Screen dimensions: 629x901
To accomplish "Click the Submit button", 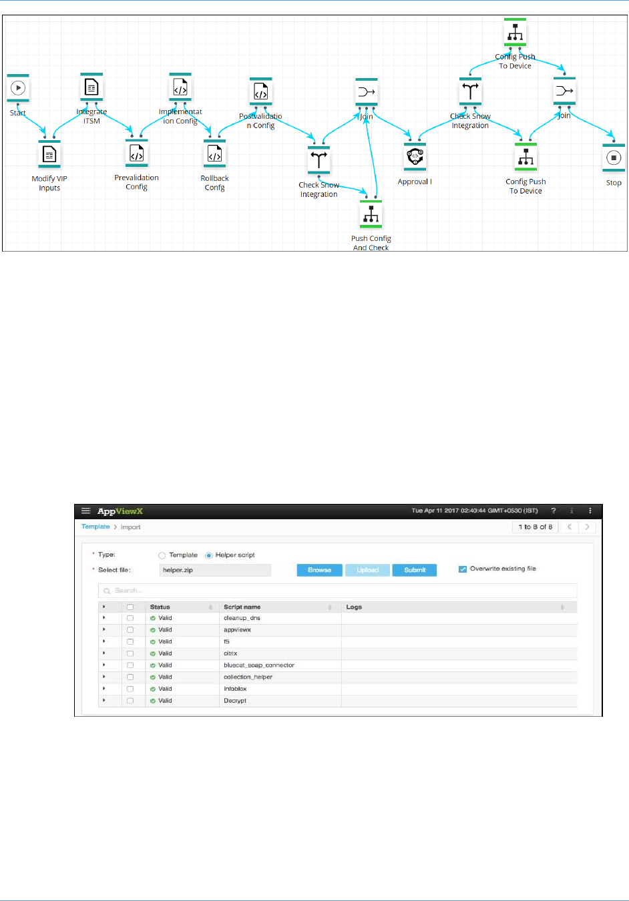I will pos(415,570).
